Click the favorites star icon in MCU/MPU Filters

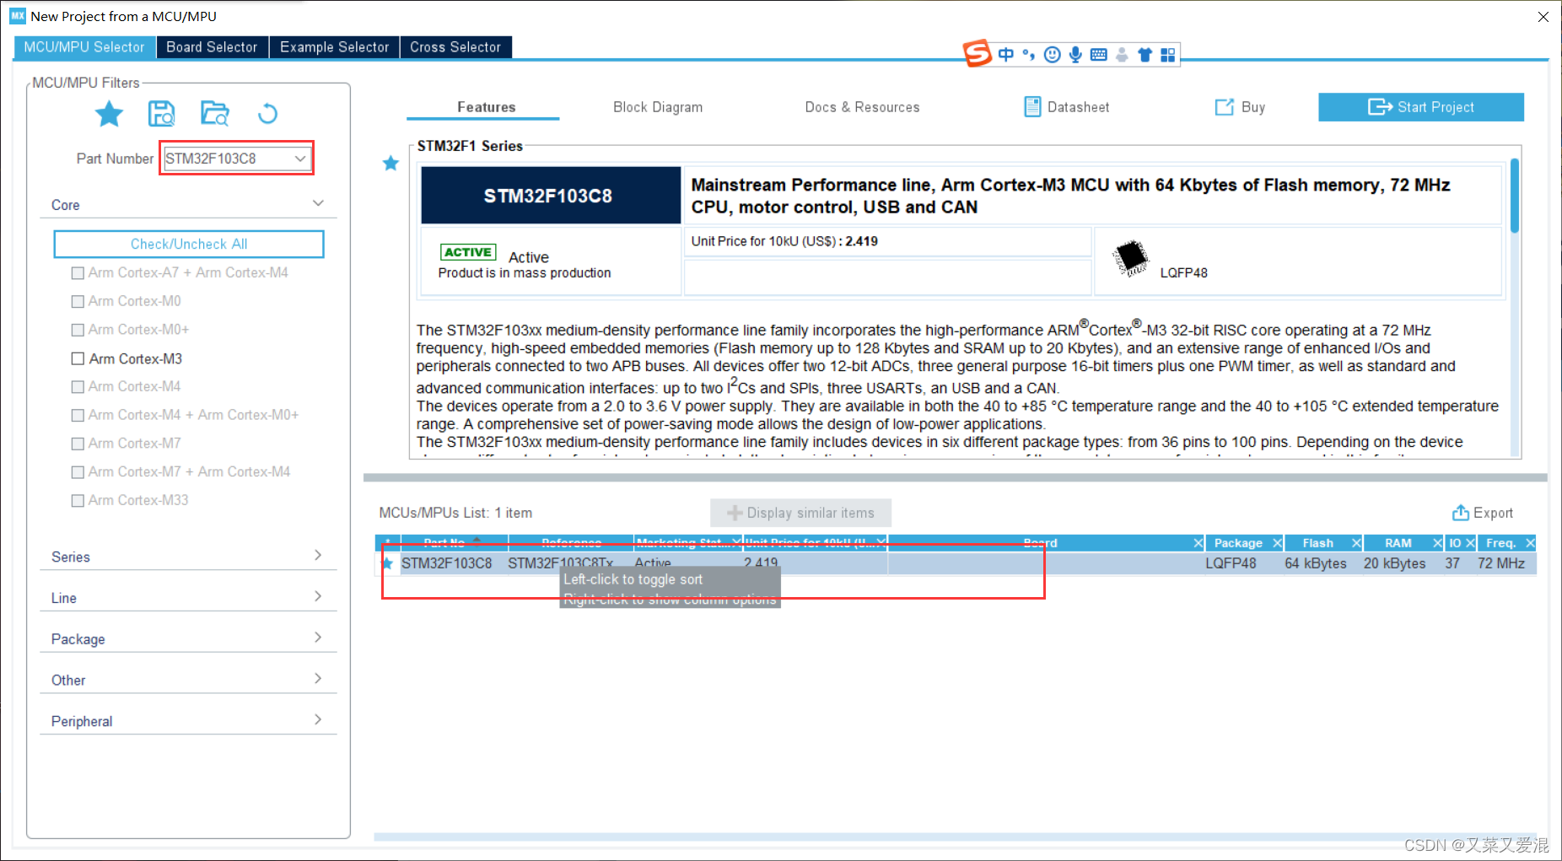click(x=109, y=113)
